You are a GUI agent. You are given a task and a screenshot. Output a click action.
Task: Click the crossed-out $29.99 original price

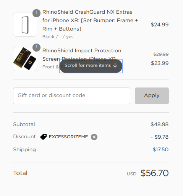click(161, 54)
